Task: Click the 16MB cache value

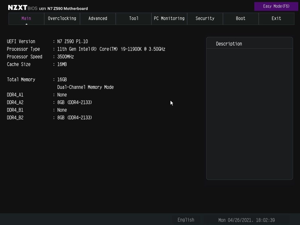Action: tap(62, 64)
